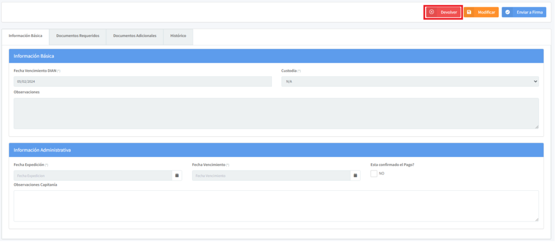Open the calendar picker for Fecha Expedición

coord(177,176)
